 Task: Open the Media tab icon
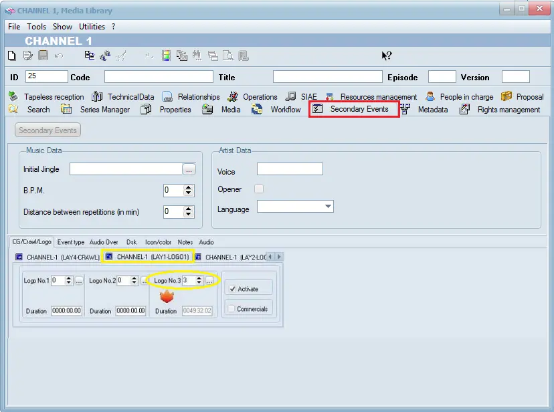pyautogui.click(x=207, y=110)
